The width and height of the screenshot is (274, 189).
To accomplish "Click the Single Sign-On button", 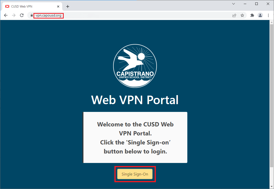I will 135,174.
